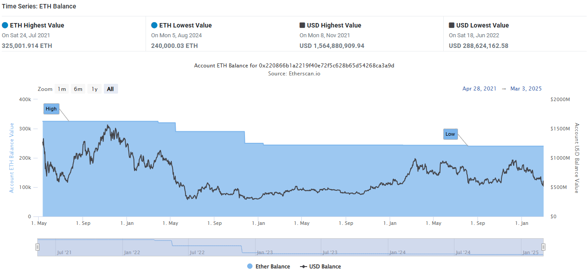Select the Low annotation flag on the chart
This screenshot has height=275, width=588.
click(450, 134)
